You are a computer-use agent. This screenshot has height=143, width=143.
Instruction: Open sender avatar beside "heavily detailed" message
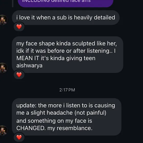3,20
